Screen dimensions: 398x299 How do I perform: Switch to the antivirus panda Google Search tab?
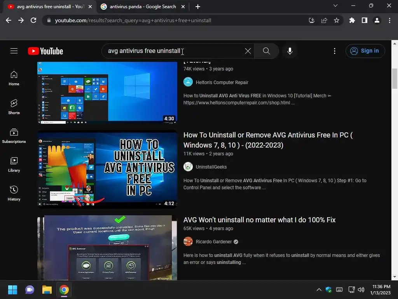click(143, 7)
